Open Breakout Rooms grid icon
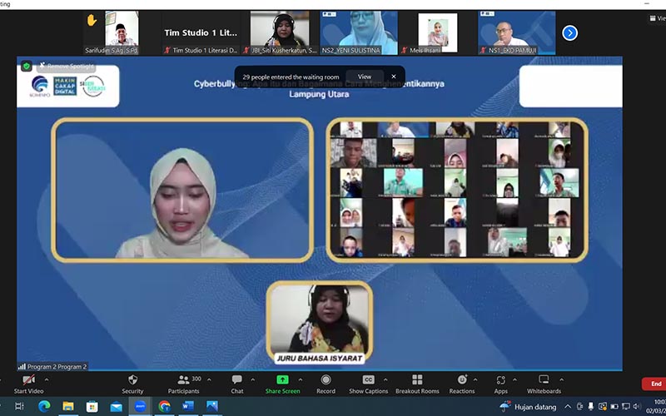The width and height of the screenshot is (666, 416). click(417, 379)
